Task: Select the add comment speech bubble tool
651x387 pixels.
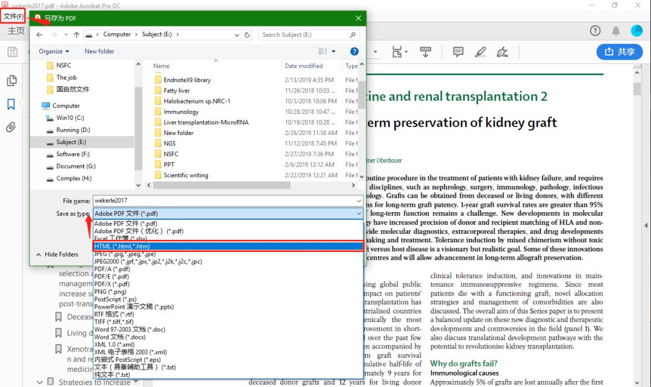Action: point(458,52)
